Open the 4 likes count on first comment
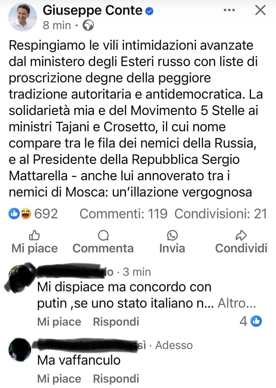This screenshot has height=388, width=276. (x=251, y=321)
